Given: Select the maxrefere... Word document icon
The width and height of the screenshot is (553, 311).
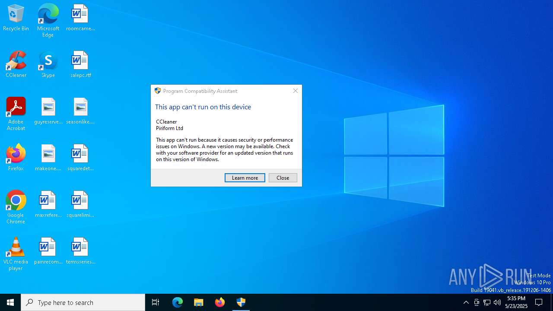Looking at the screenshot, I should pyautogui.click(x=48, y=205).
